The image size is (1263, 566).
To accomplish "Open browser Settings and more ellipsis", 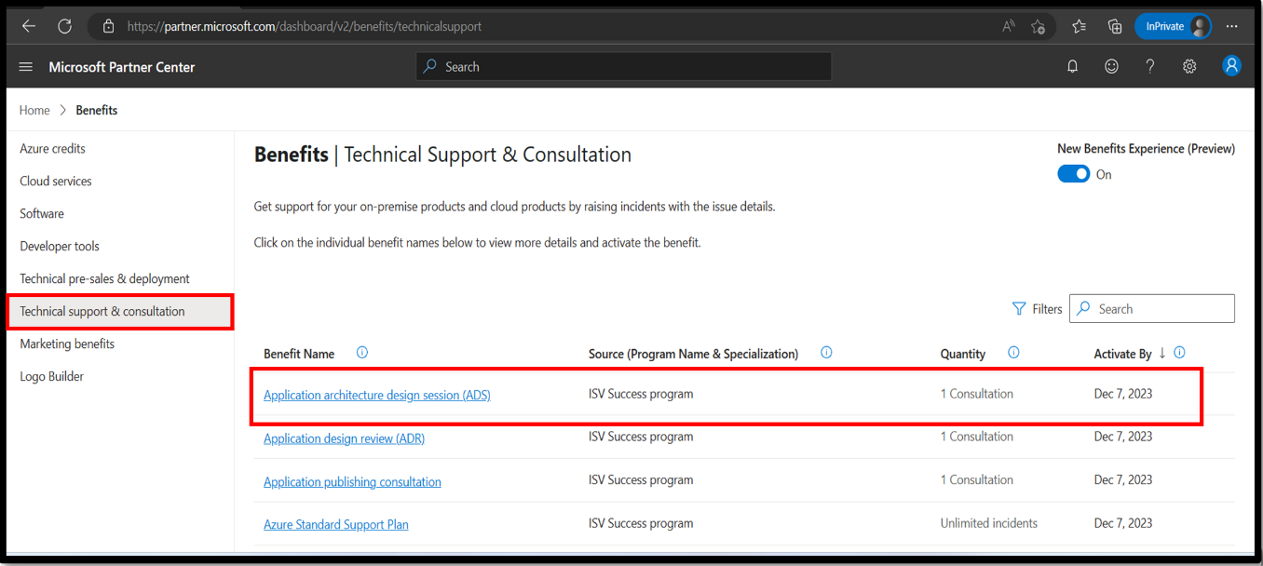I will (x=1232, y=26).
